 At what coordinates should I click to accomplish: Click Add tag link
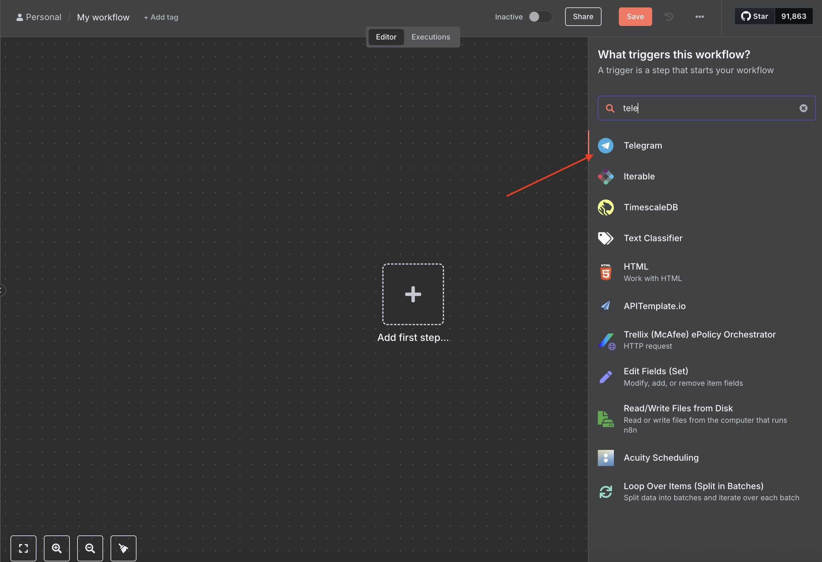[x=161, y=17]
